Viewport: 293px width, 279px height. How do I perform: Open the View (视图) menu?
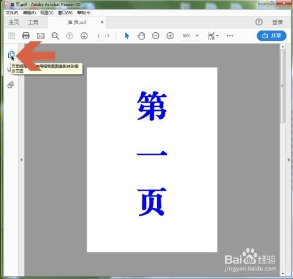pyautogui.click(x=47, y=13)
